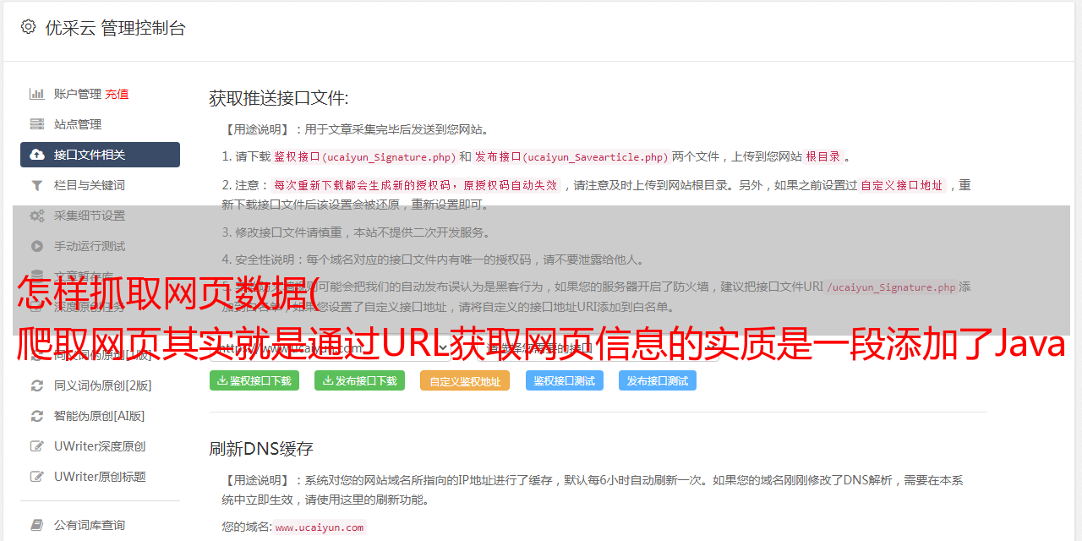Click the highlighted 根目录 text

click(823, 157)
